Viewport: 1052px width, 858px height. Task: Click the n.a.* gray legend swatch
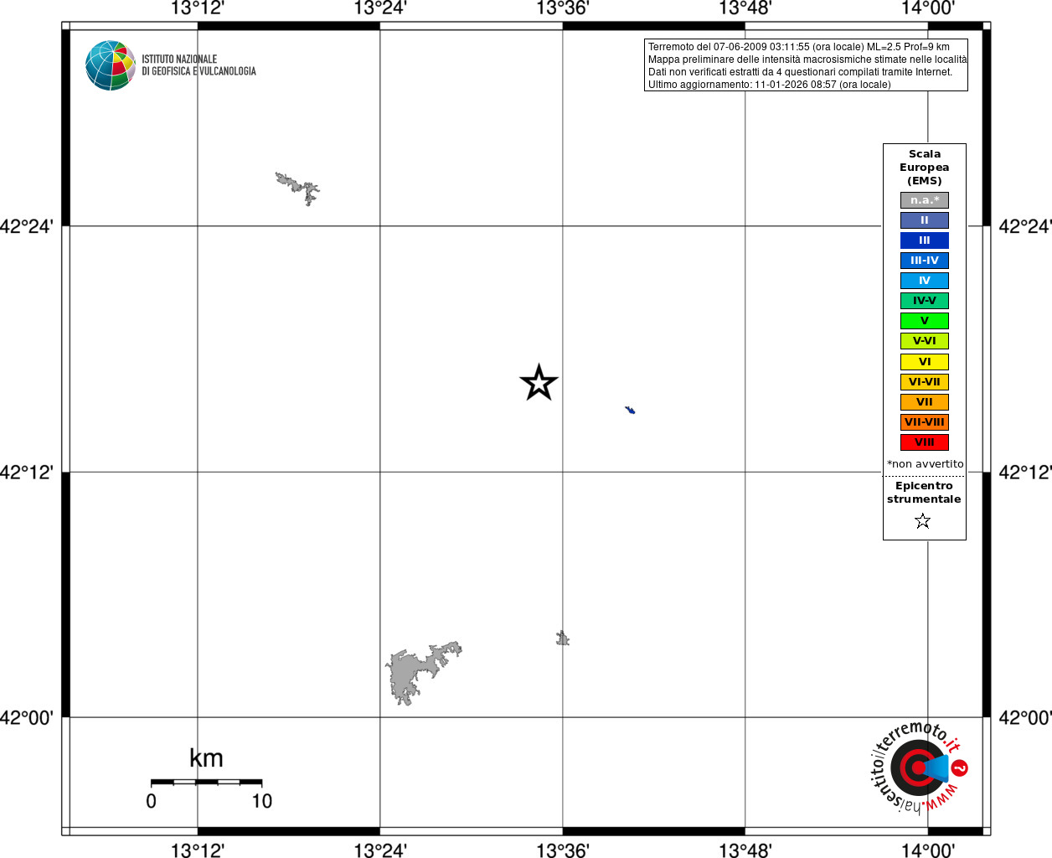925,200
